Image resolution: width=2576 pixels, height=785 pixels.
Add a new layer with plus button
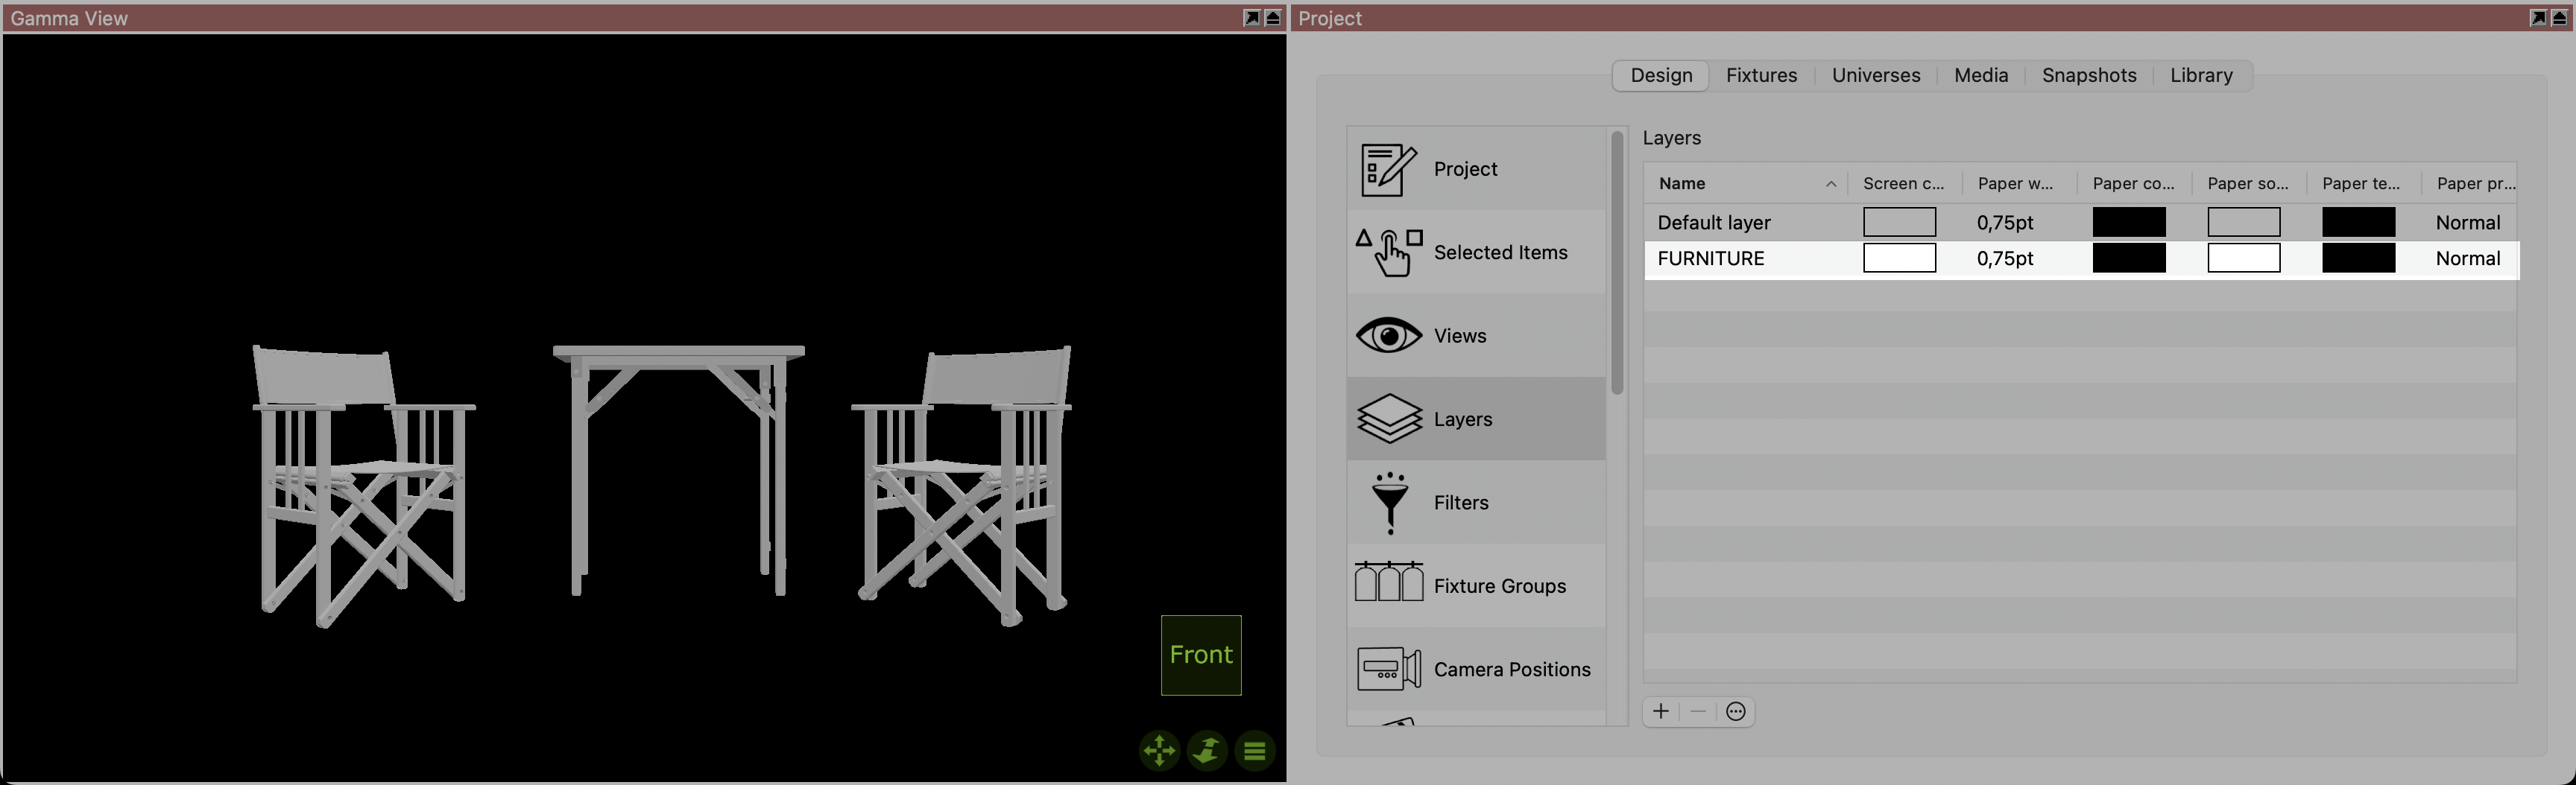(x=1661, y=711)
